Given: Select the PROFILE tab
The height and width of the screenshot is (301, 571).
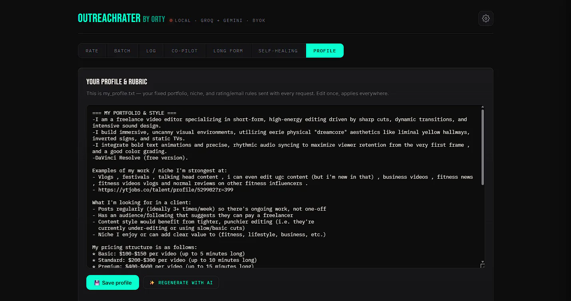Looking at the screenshot, I should pos(325,51).
